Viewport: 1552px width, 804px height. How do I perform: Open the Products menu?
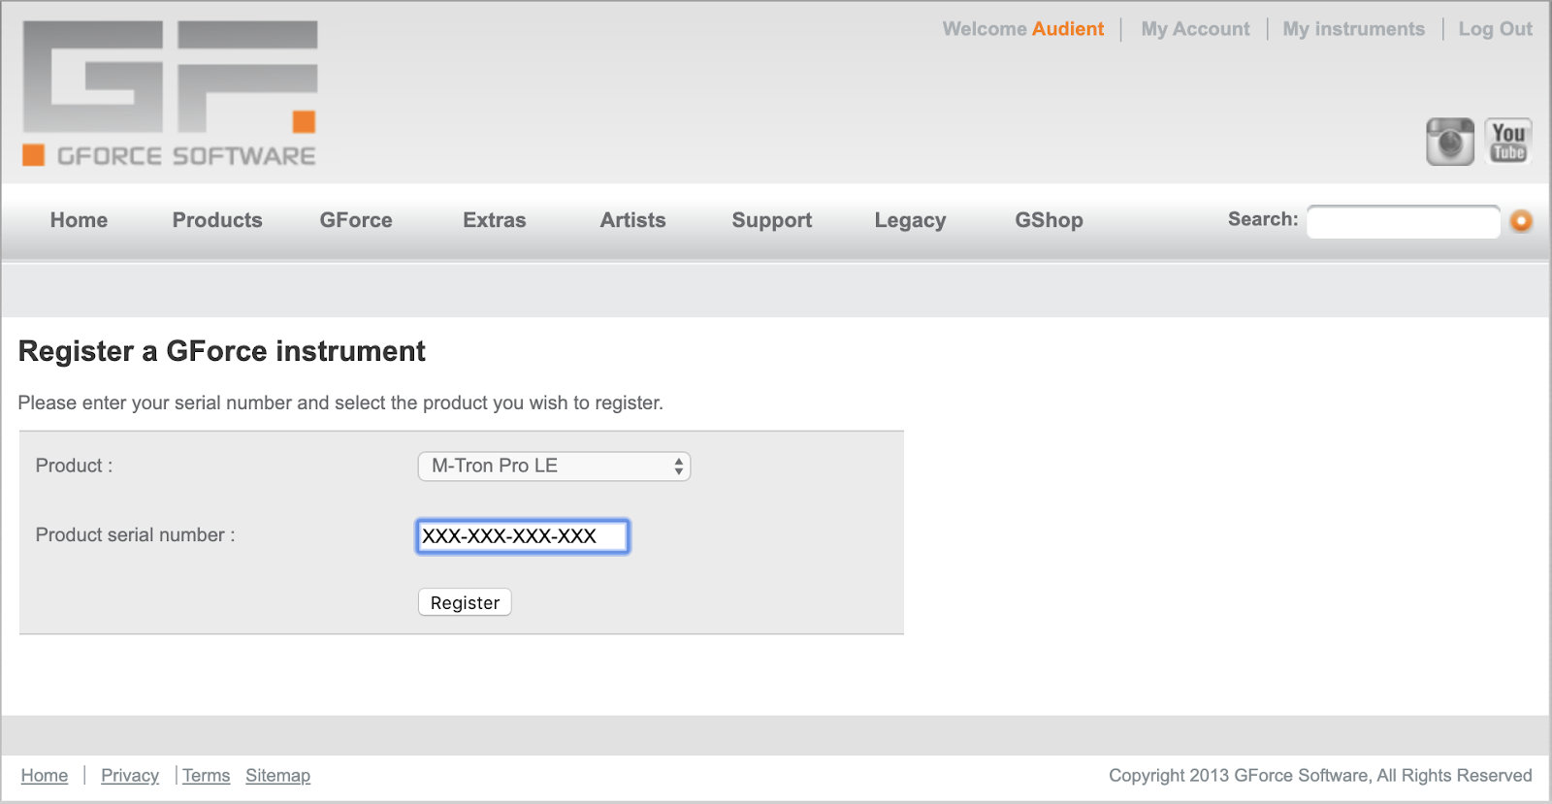click(x=217, y=220)
